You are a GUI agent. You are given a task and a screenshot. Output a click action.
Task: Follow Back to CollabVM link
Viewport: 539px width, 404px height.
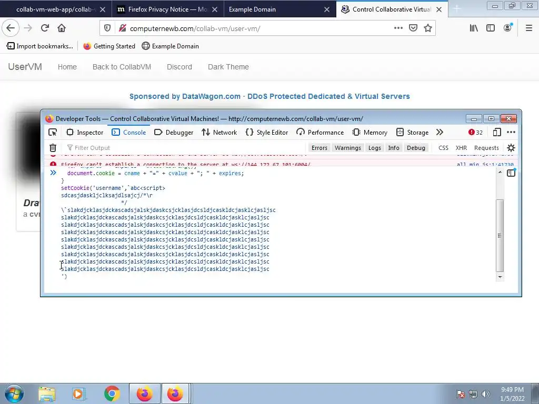[x=122, y=67]
